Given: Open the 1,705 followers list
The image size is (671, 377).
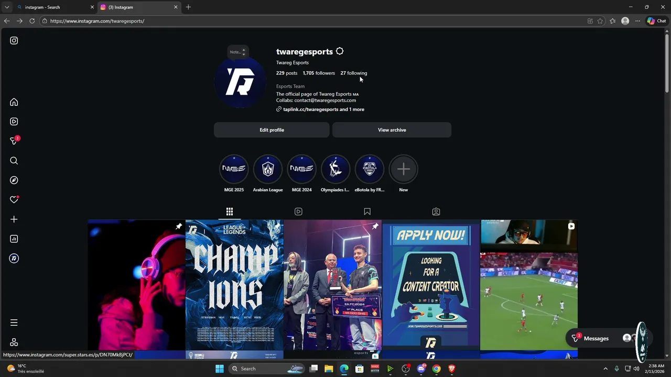Looking at the screenshot, I should click(319, 73).
